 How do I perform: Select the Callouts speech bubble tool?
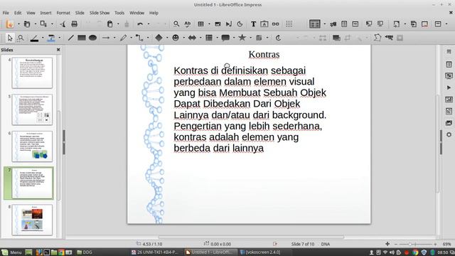coord(225,38)
